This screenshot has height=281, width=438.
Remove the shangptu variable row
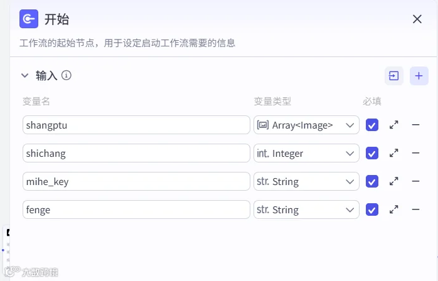point(415,125)
